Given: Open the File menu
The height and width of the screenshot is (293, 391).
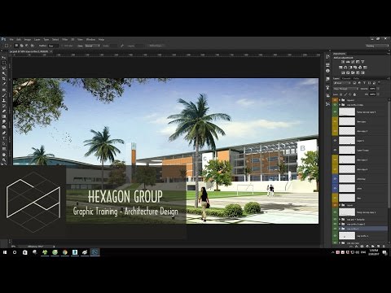Looking at the screenshot, I should [11, 39].
